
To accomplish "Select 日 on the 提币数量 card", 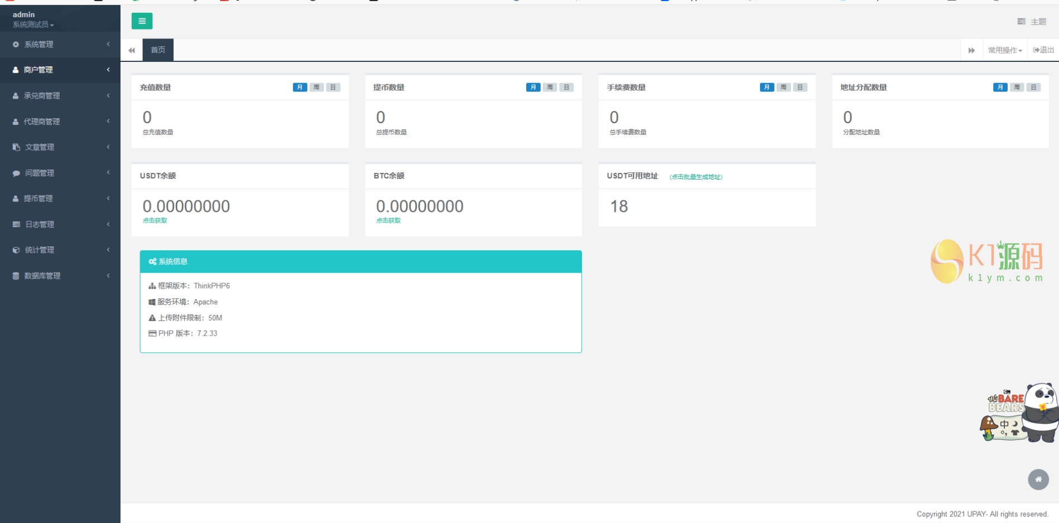I will tap(567, 88).
